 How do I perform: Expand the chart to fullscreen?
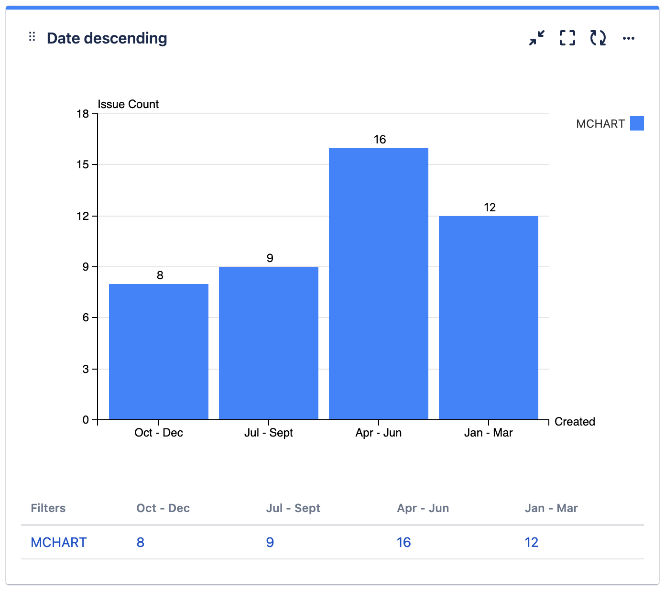[567, 38]
